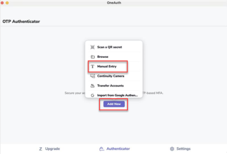Click the Settings gear icon
The width and height of the screenshot is (227, 154).
pos(172,149)
